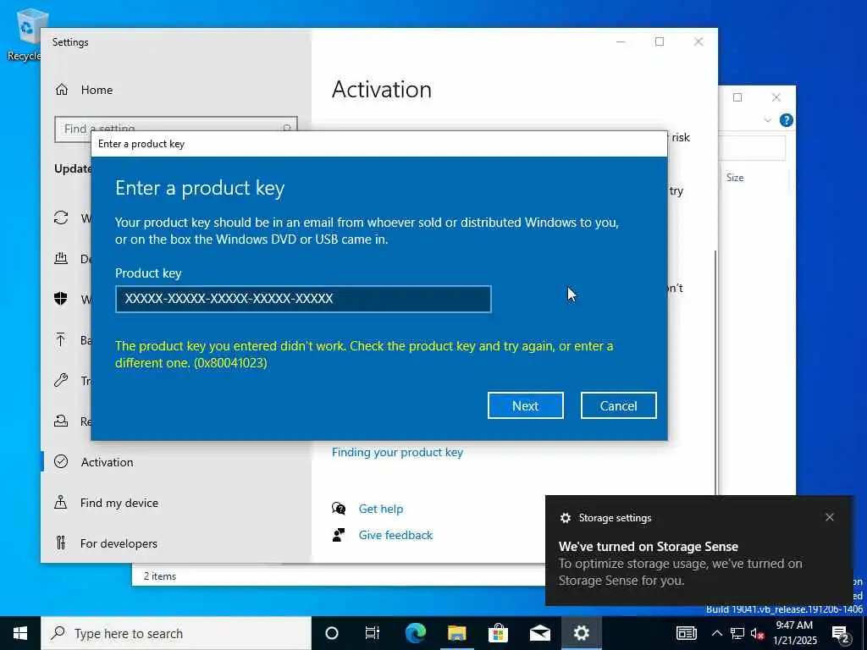Screen dimensions: 867x650
Task: Click the Get help chat icon
Action: [x=339, y=509]
